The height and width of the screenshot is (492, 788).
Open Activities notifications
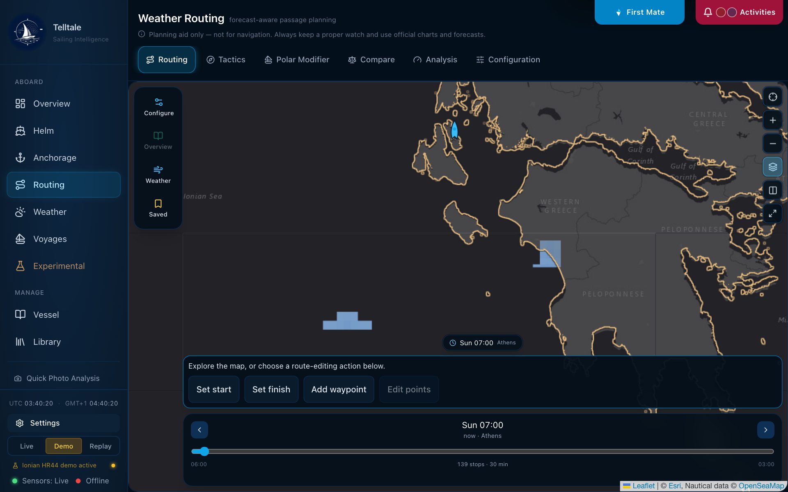[x=739, y=12]
